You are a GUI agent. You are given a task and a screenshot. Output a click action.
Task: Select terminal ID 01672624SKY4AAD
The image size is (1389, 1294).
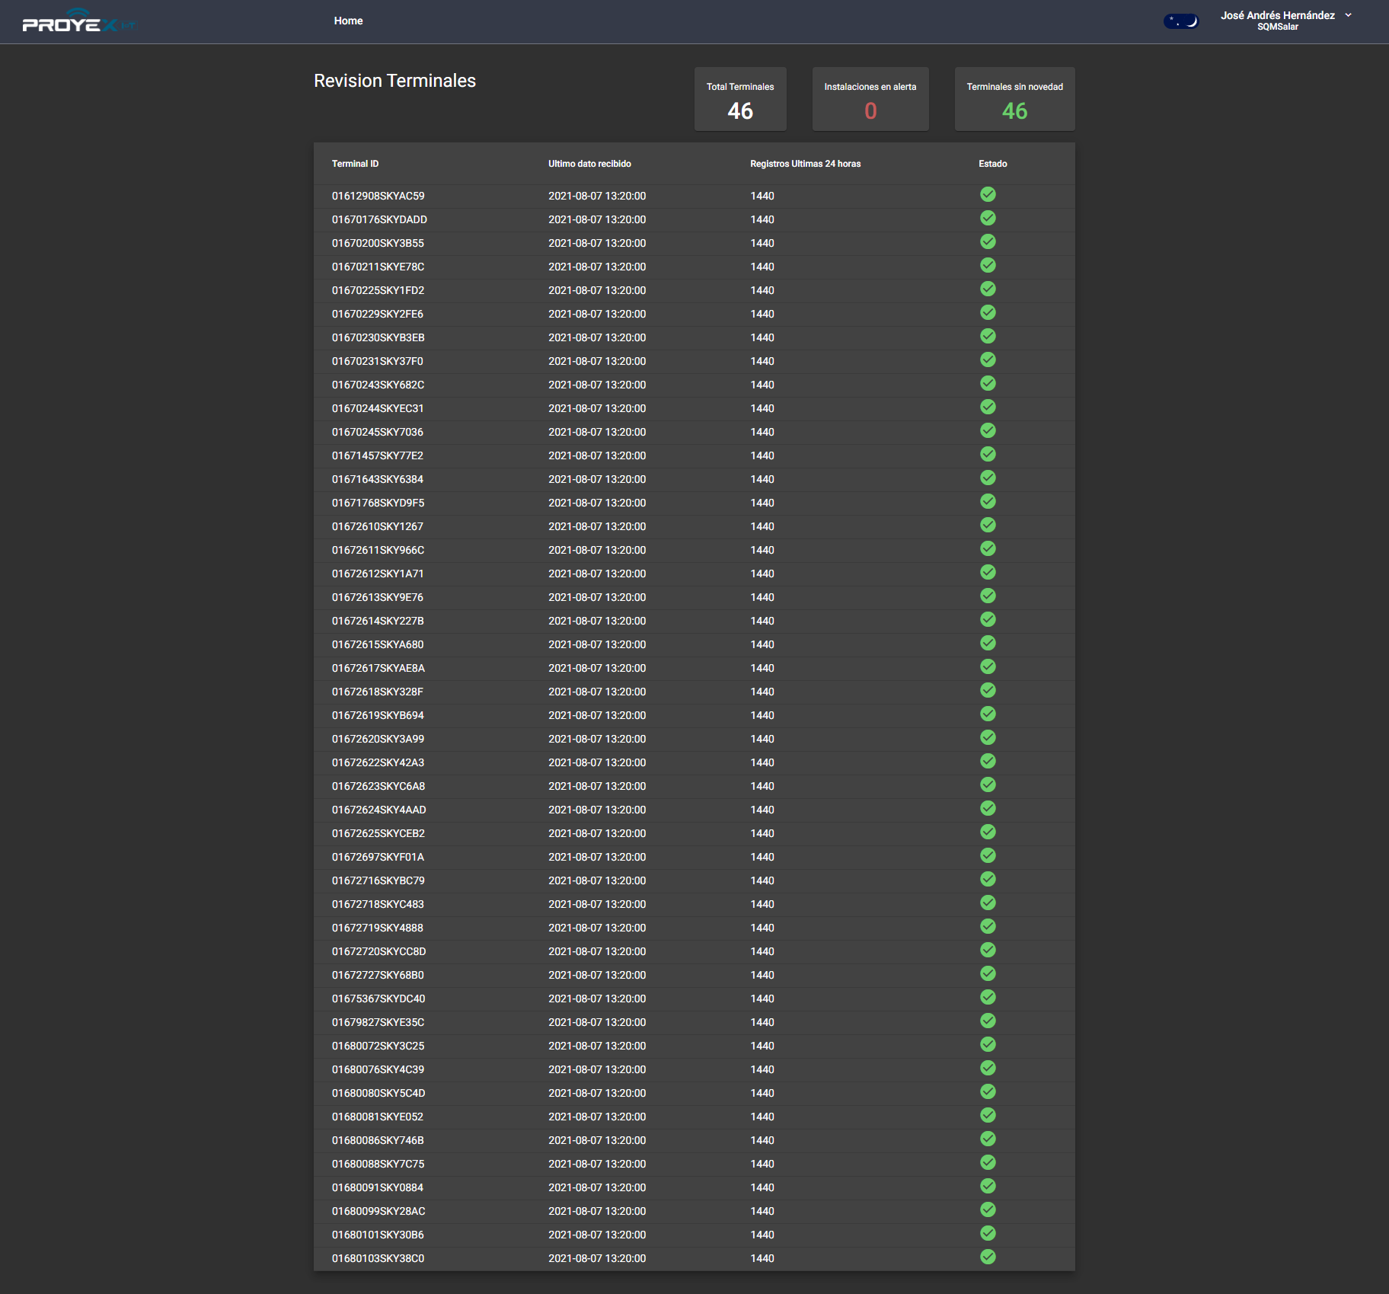(x=379, y=810)
